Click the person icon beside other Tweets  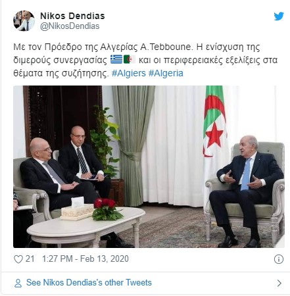[18, 283]
